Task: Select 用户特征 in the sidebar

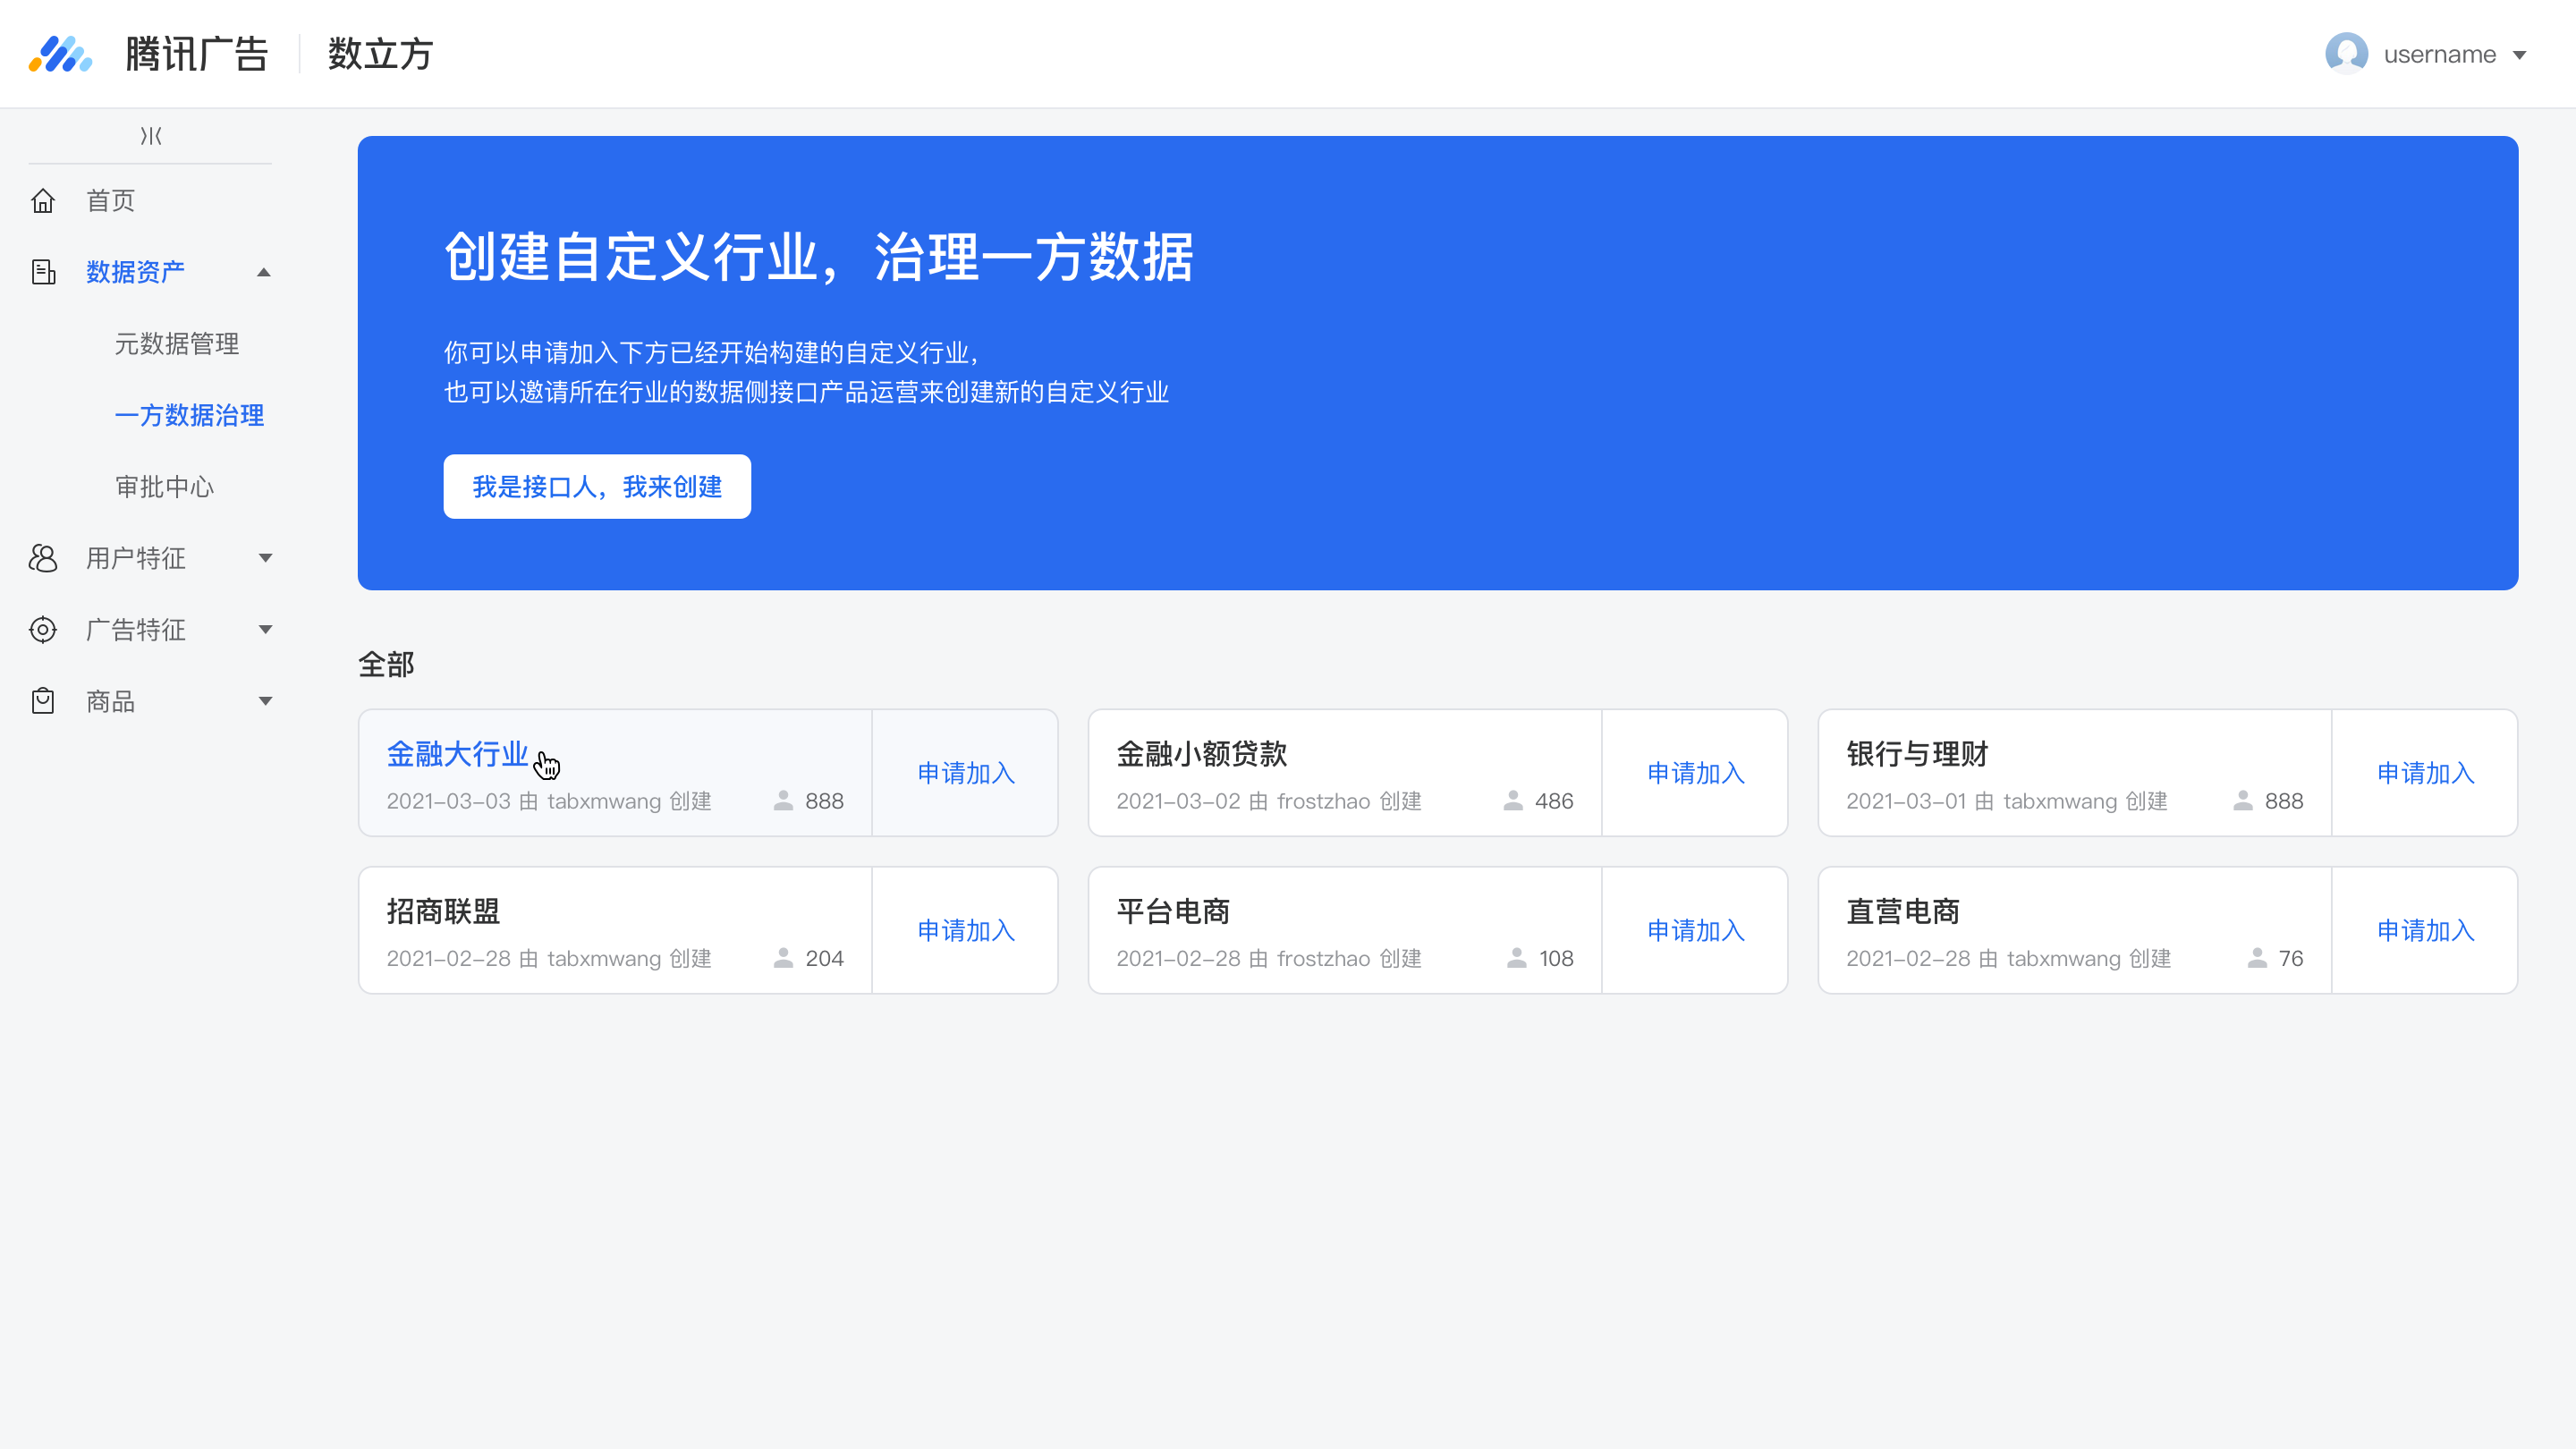Action: pos(136,558)
